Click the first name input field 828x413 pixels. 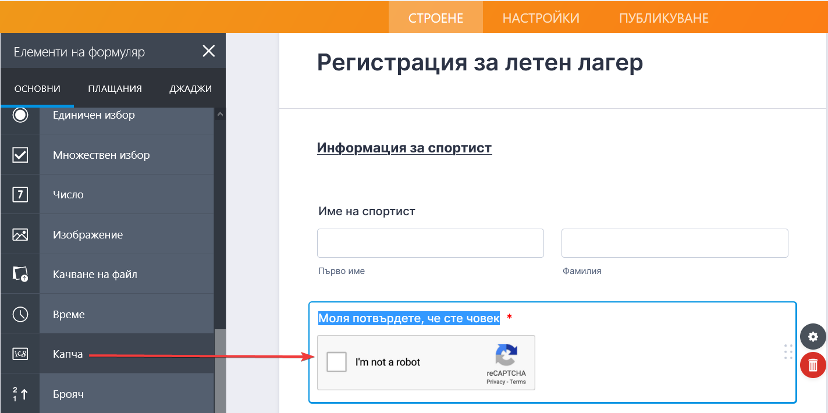pos(430,243)
